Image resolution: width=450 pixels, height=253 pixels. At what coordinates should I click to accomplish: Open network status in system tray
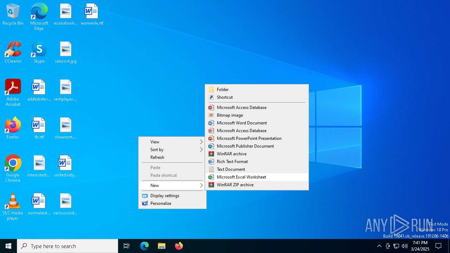(396, 246)
